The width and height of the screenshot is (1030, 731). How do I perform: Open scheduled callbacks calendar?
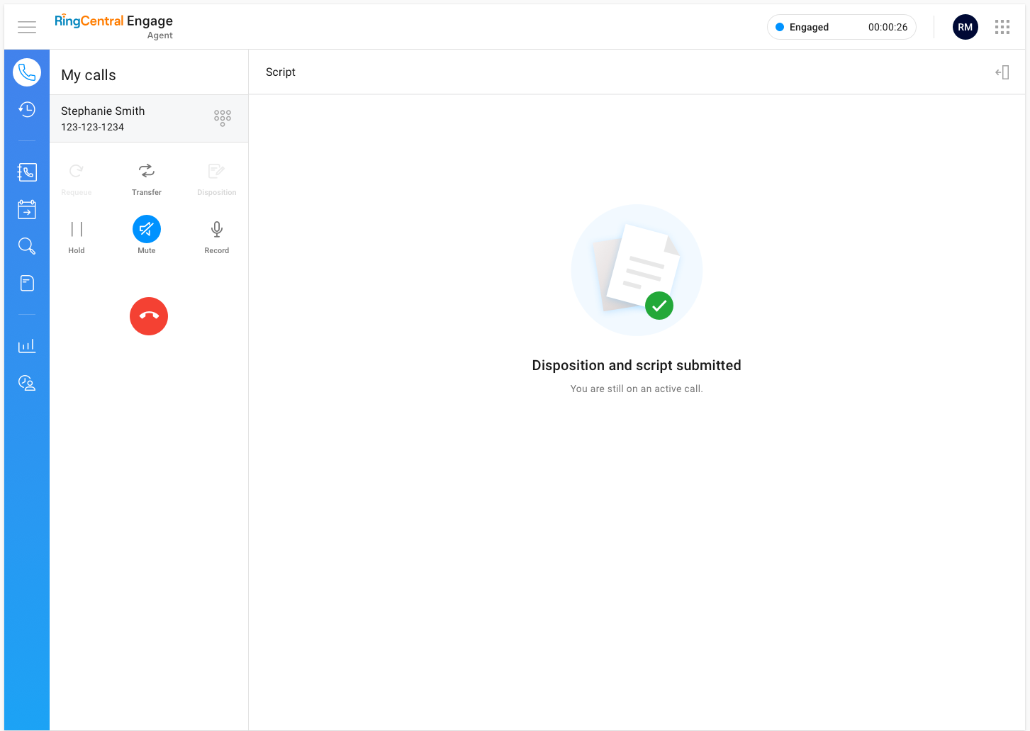26,208
